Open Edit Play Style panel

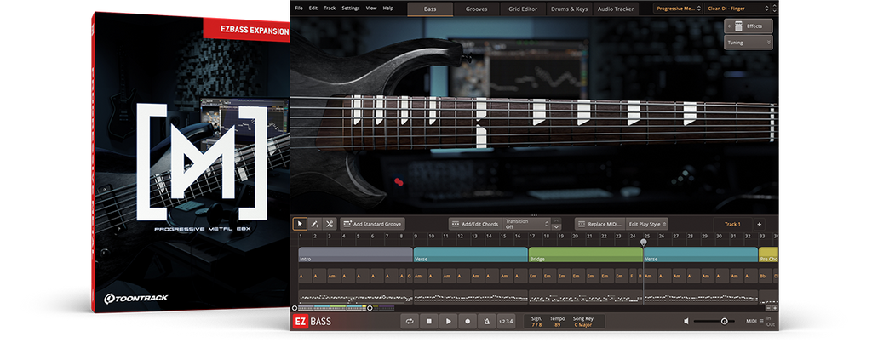click(x=647, y=224)
